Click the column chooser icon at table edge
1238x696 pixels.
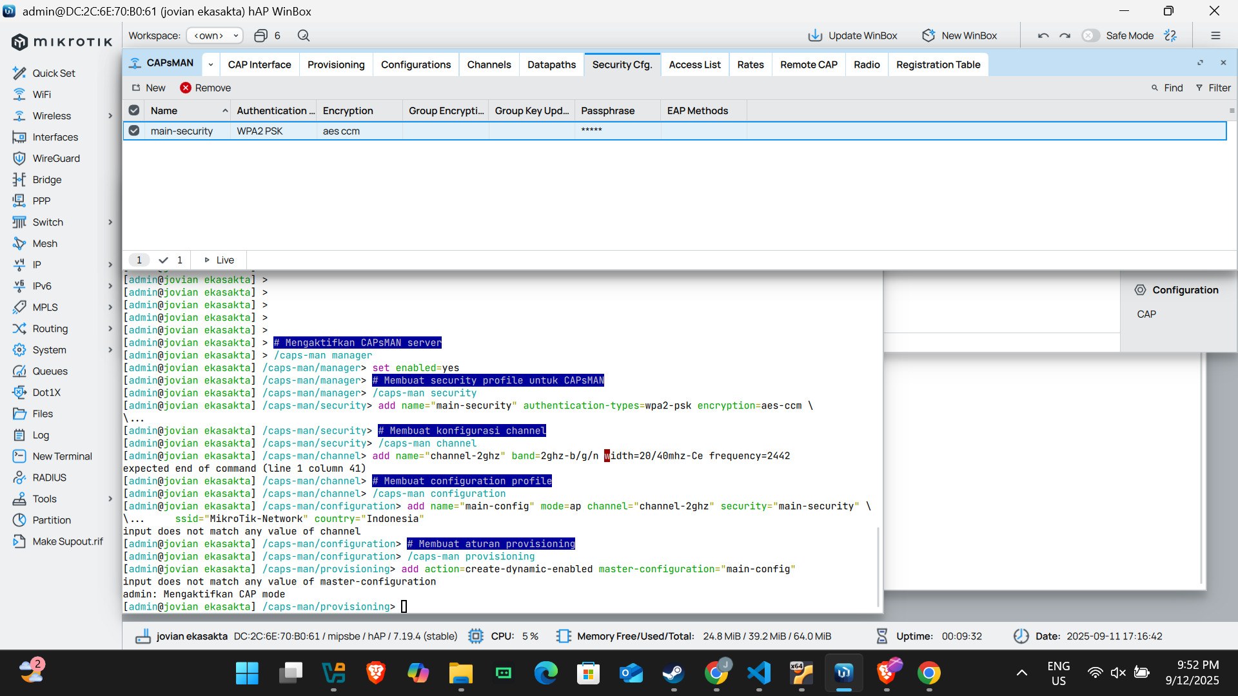tap(1232, 111)
